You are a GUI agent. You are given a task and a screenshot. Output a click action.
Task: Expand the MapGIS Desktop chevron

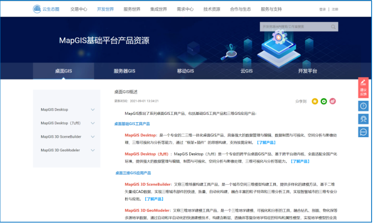[x=93, y=110]
